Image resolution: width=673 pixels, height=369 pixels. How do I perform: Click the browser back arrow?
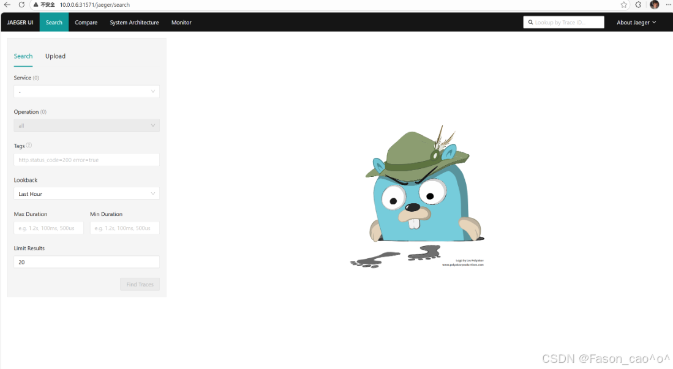click(7, 5)
